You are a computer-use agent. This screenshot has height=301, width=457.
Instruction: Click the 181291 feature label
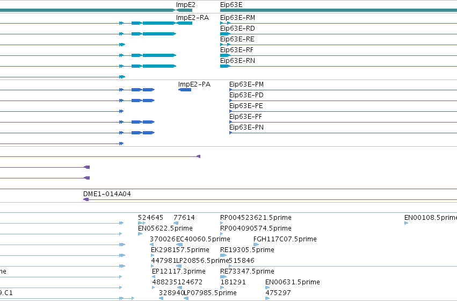click(233, 282)
